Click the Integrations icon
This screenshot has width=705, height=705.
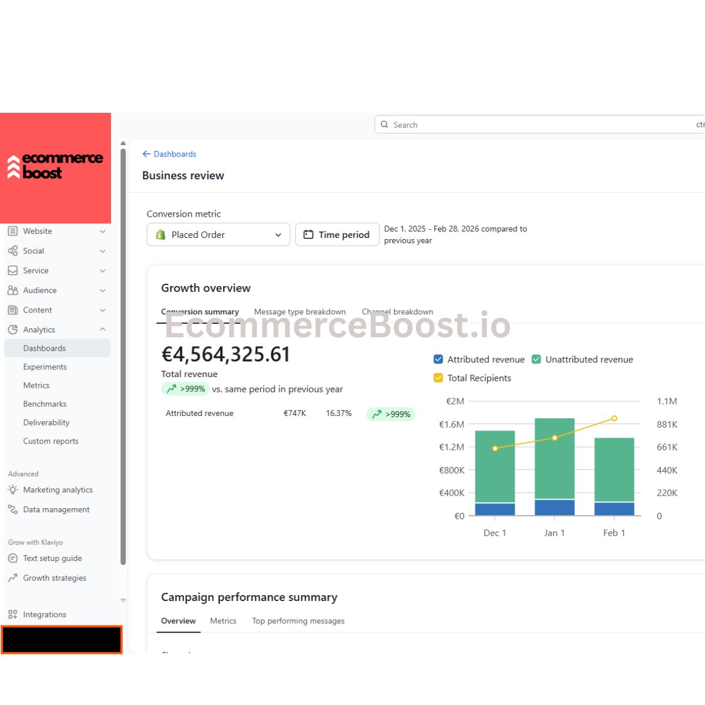[x=13, y=615]
